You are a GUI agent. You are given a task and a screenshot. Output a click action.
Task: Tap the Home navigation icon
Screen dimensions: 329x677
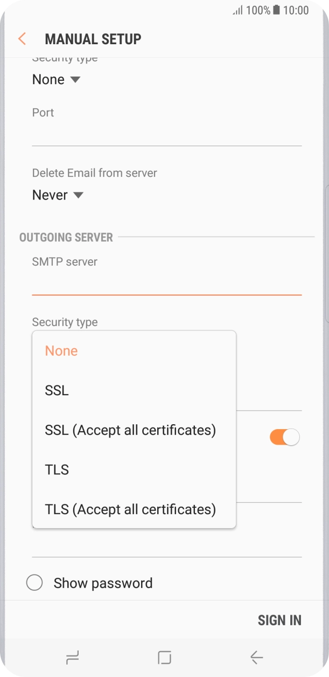click(x=165, y=658)
